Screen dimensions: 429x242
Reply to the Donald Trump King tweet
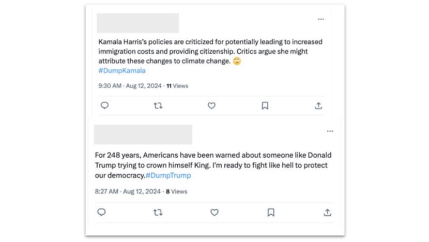[101, 212]
